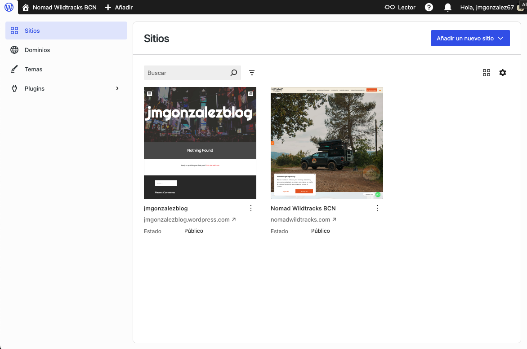The height and width of the screenshot is (349, 527).
Task: Open view settings gear icon
Action: 503,73
